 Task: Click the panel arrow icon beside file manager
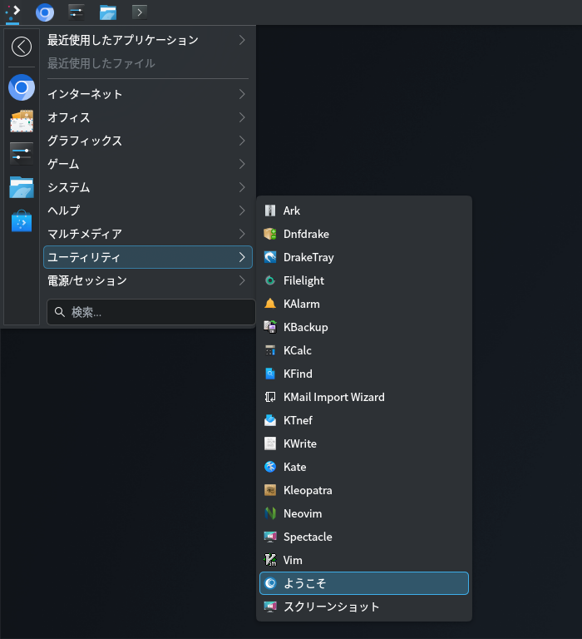coord(140,12)
